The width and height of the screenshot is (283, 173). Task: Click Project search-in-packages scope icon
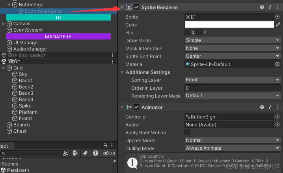tap(66, 153)
